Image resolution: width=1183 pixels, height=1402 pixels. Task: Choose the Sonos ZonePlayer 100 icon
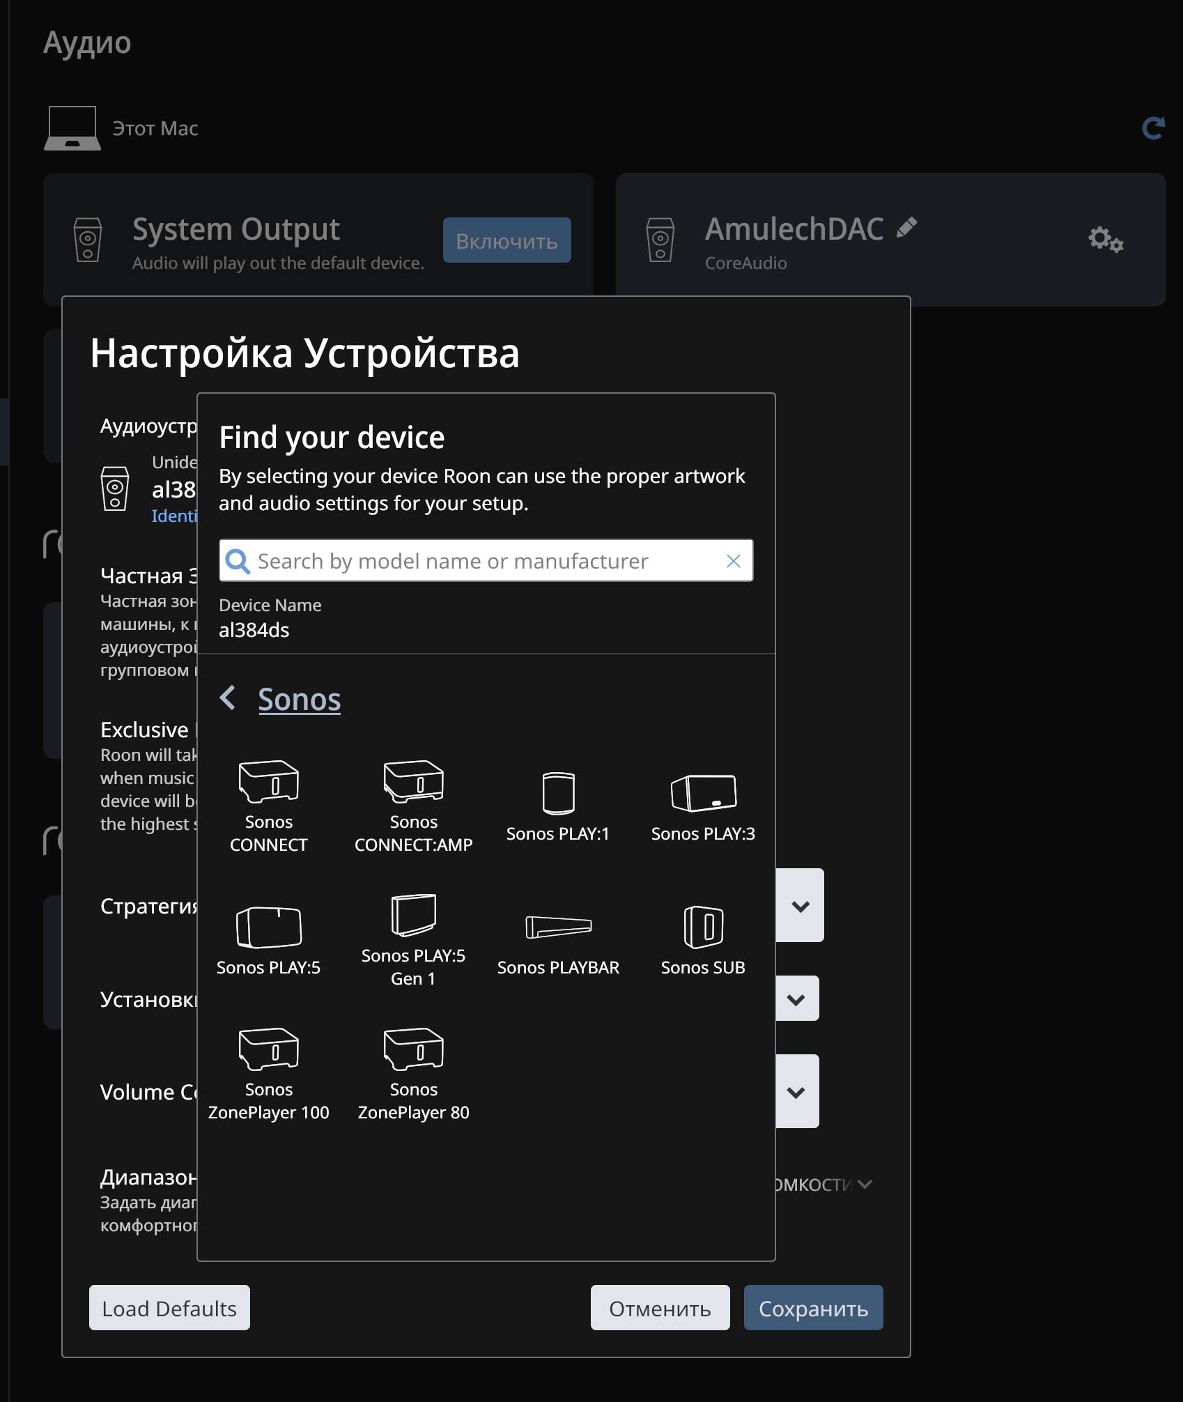(268, 1049)
